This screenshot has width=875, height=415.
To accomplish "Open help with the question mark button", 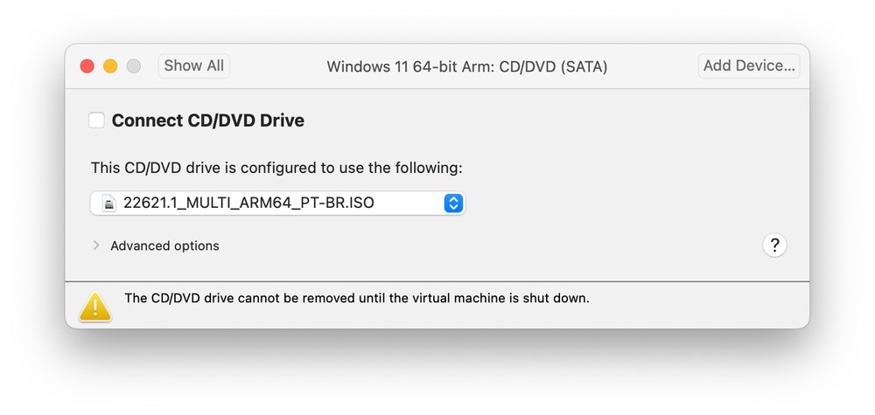I will pos(774,246).
